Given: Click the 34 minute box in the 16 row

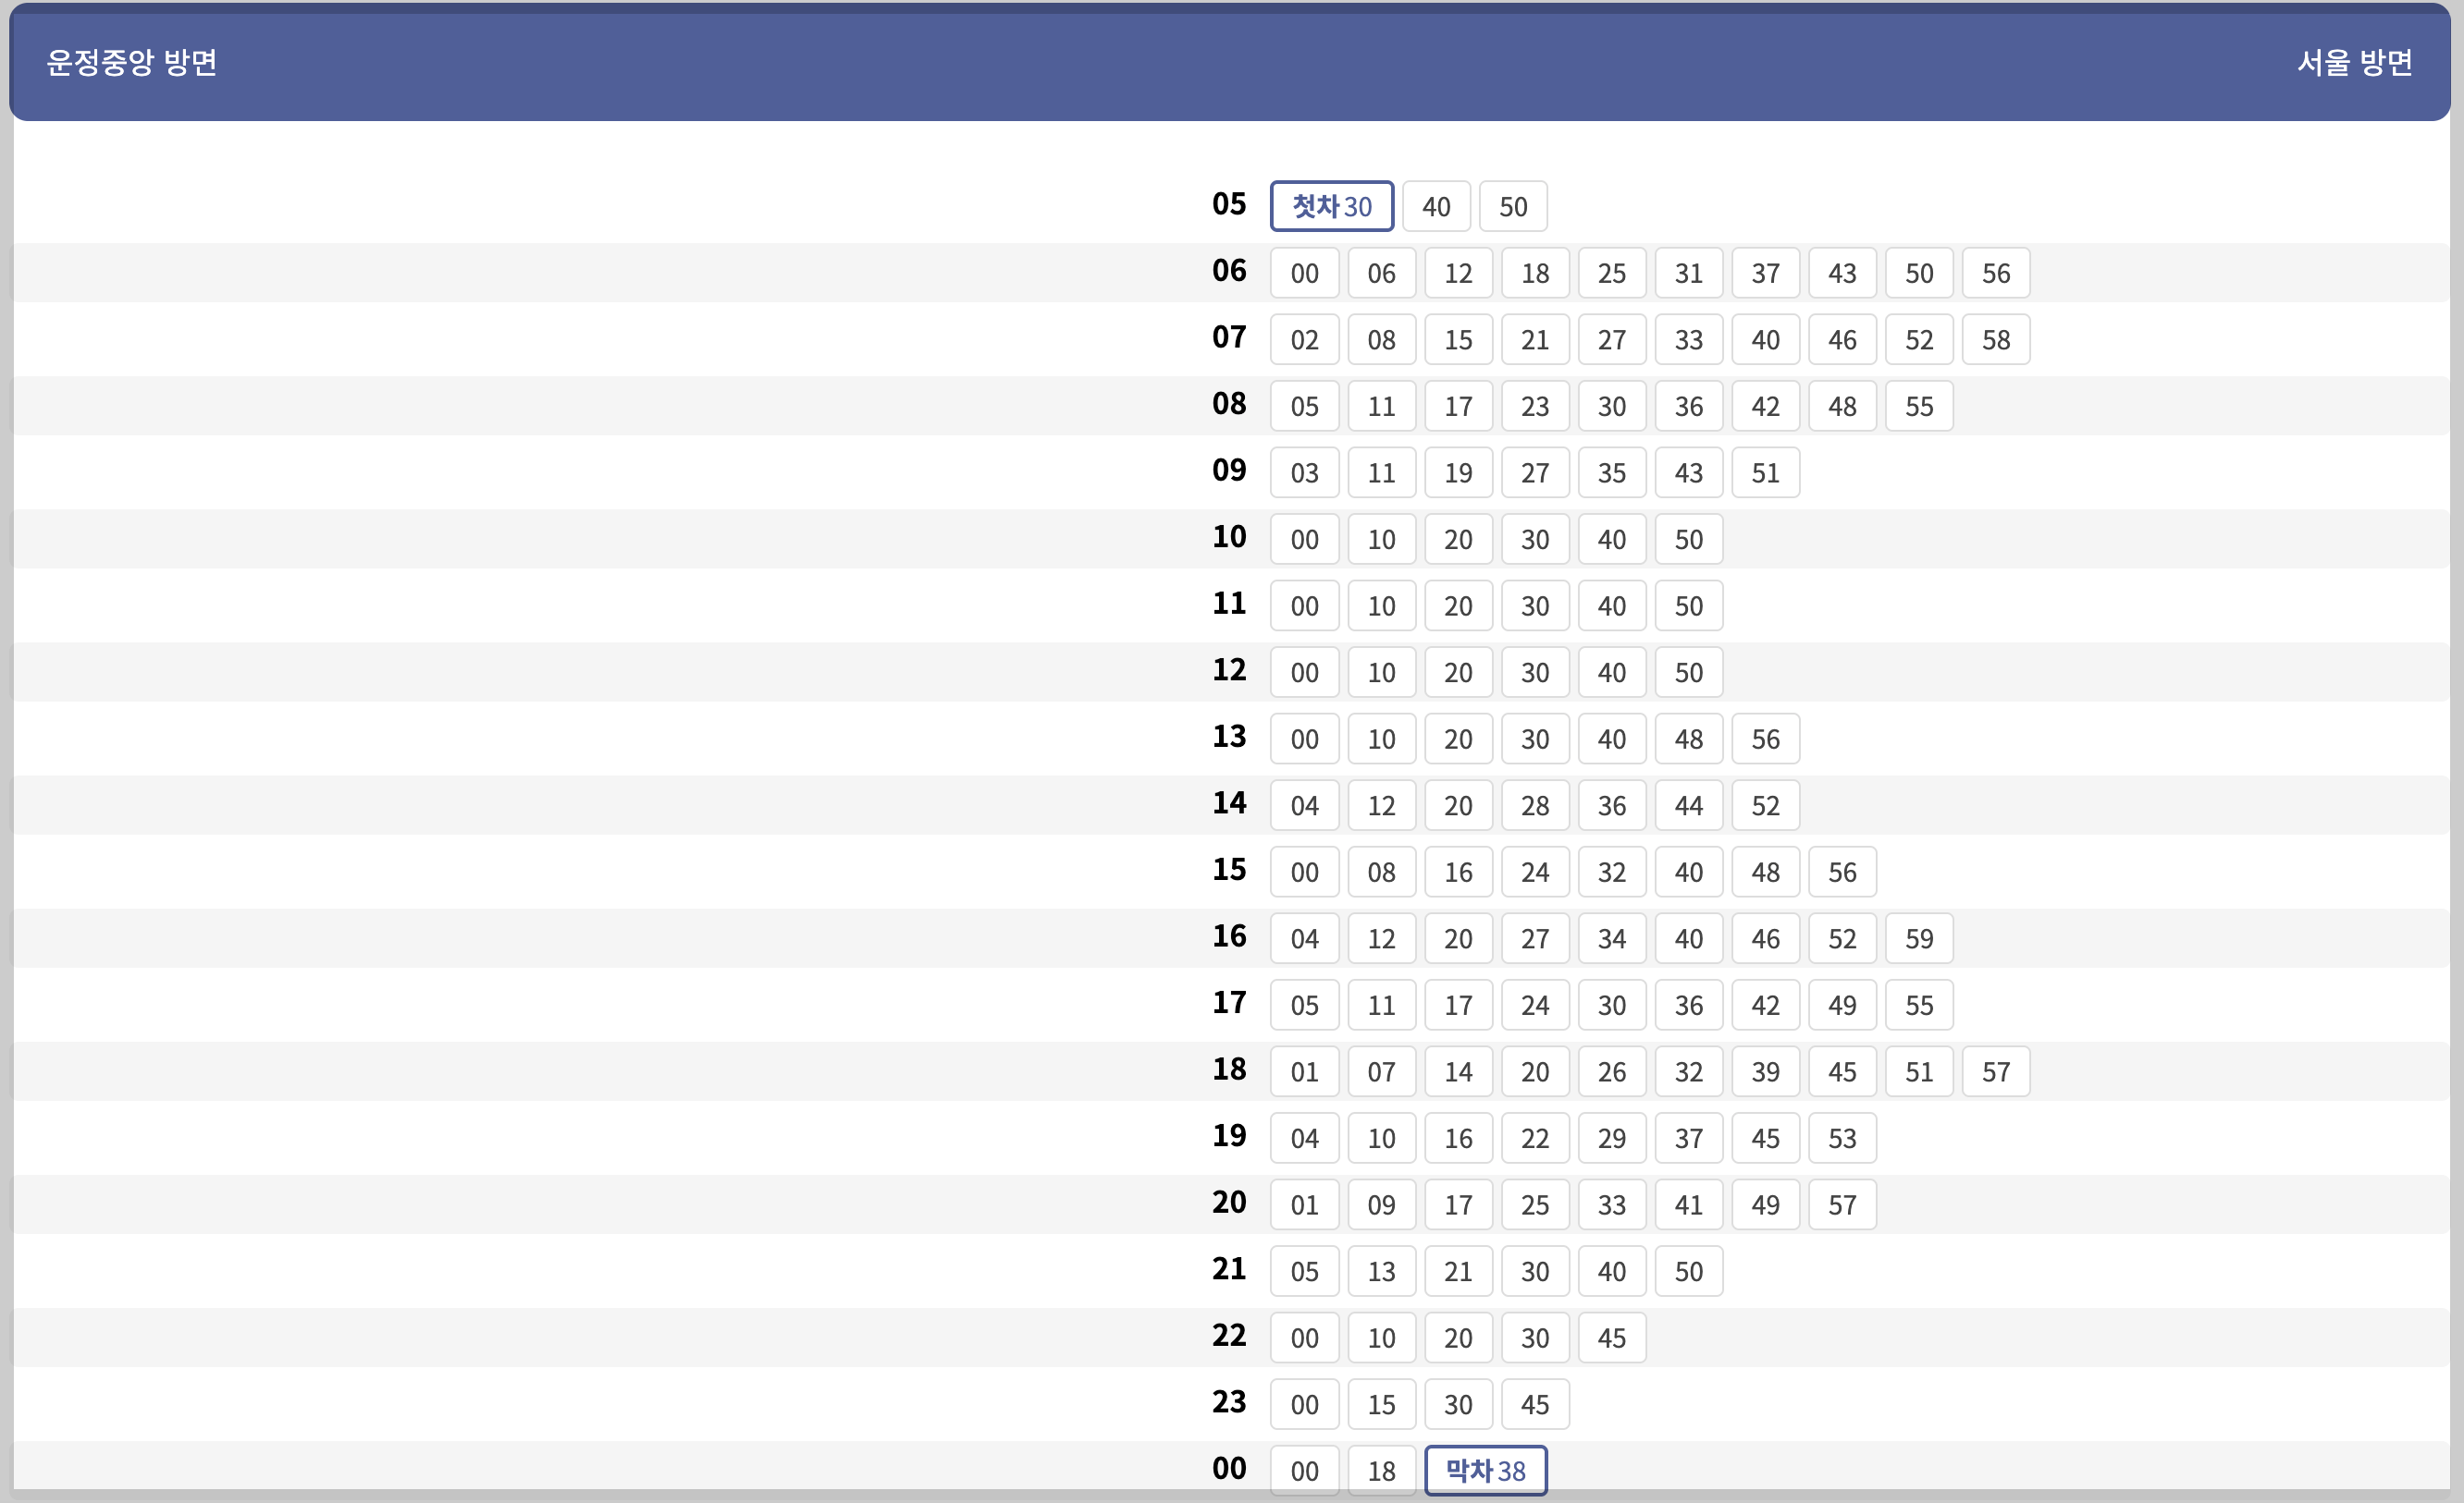Looking at the screenshot, I should coord(1612,938).
